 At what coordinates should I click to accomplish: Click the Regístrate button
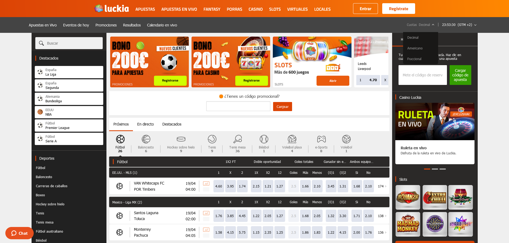pos(399,9)
